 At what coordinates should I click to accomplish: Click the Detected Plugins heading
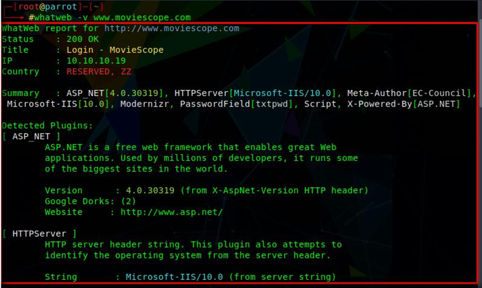(47, 125)
